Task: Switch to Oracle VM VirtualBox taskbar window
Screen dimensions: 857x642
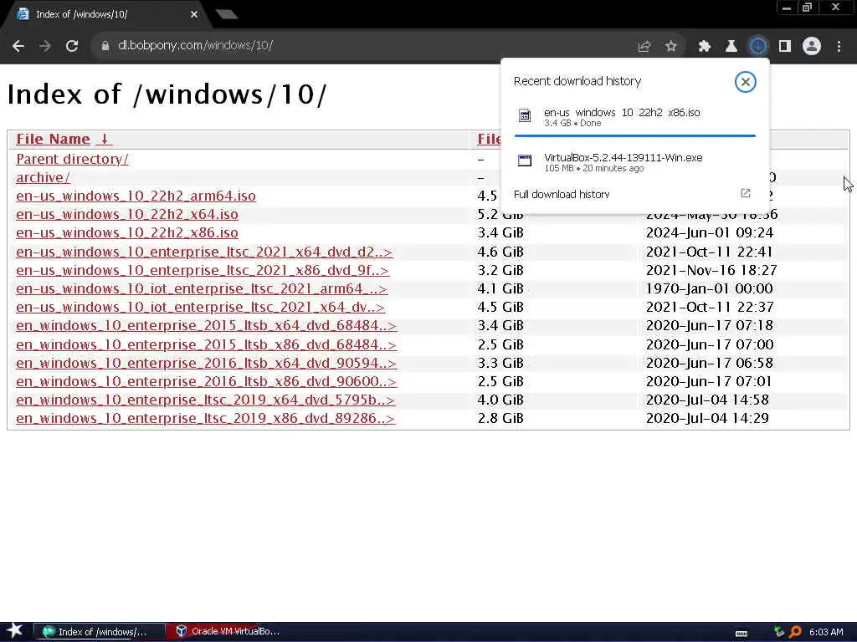Action: coord(228,632)
